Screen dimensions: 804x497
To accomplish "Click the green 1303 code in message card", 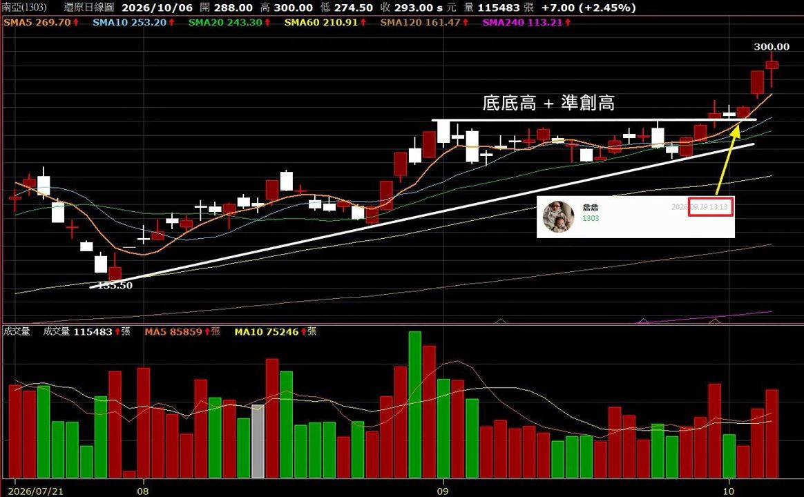I will pyautogui.click(x=591, y=218).
